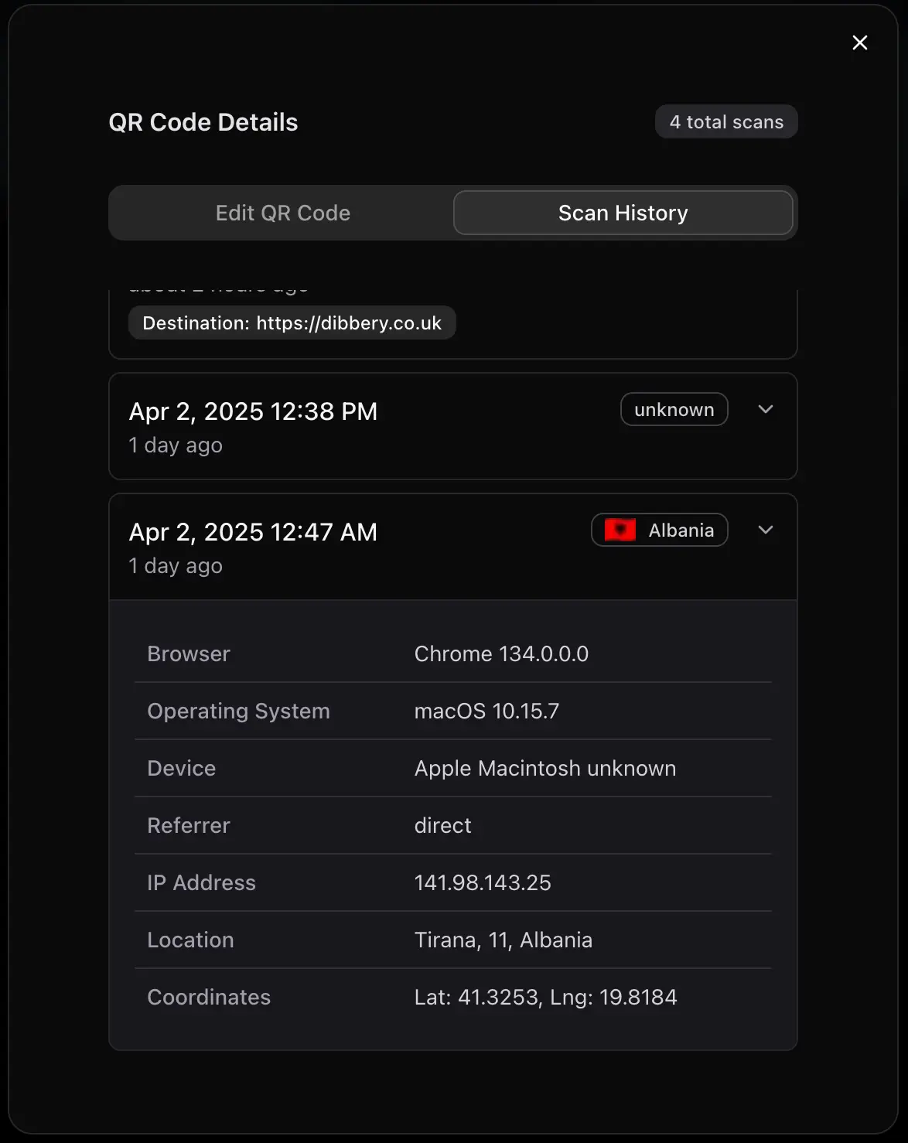908x1143 pixels.
Task: Click "1 day ago" under 12:47 AM scan
Action: pos(176,566)
